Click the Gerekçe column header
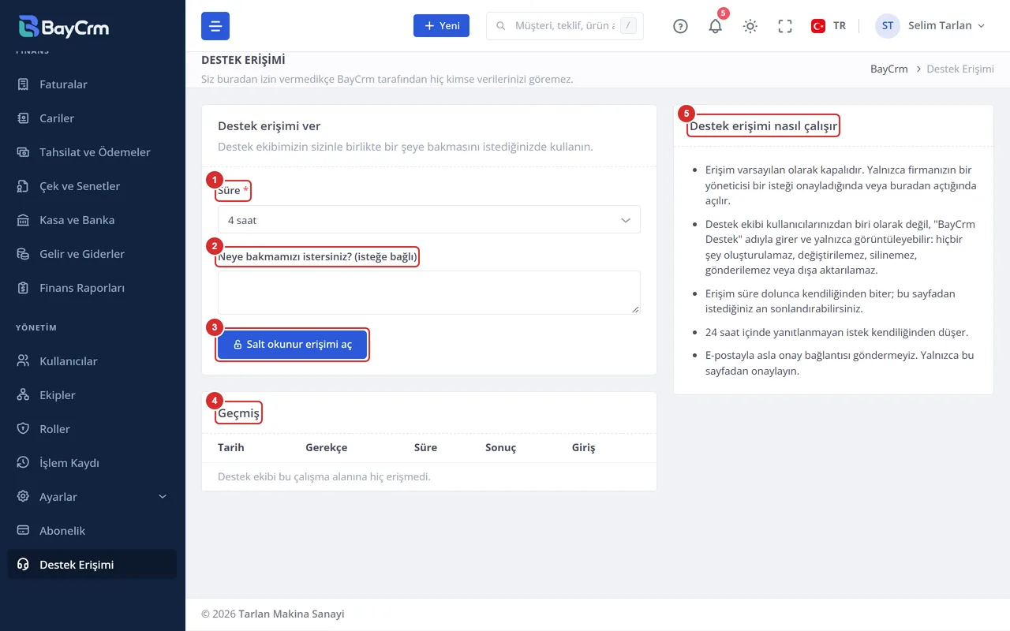The width and height of the screenshot is (1010, 631). pos(327,447)
